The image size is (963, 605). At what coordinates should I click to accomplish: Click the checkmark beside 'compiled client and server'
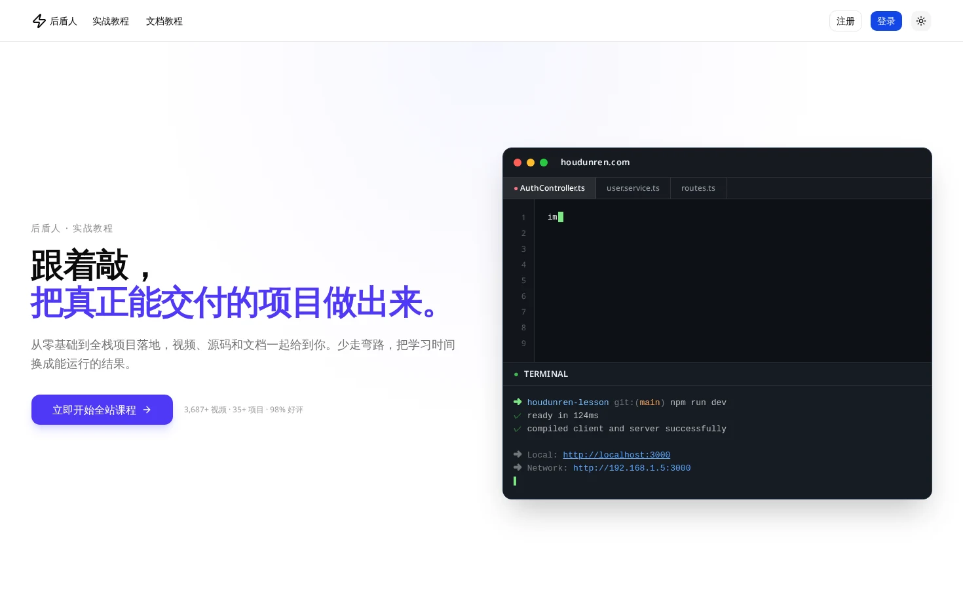pyautogui.click(x=518, y=429)
